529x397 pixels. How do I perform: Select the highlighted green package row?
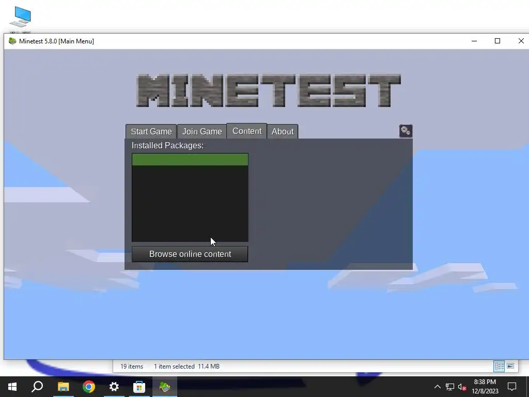point(190,160)
